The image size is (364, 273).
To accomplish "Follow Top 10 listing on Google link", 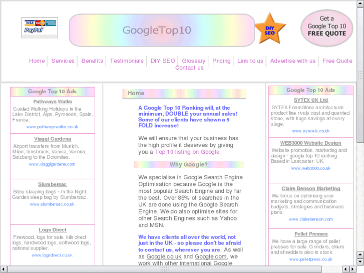I will 188,152.
